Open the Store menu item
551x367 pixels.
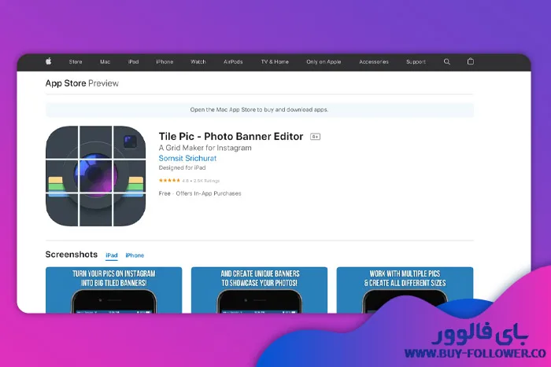76,62
